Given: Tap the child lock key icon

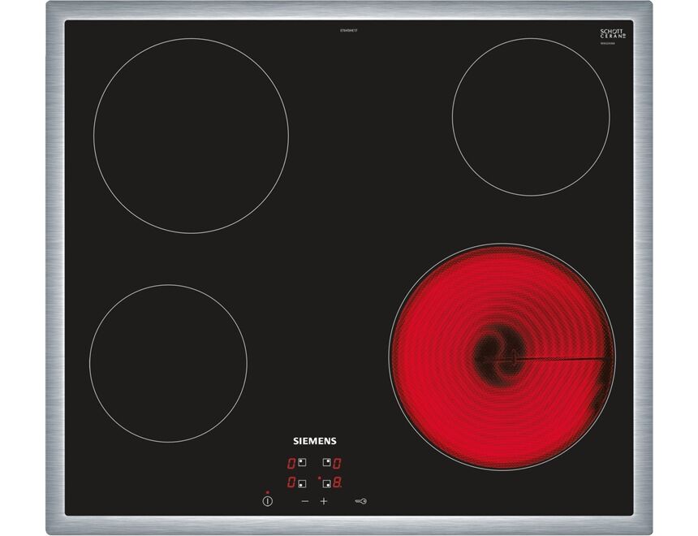Looking at the screenshot, I should [x=361, y=501].
